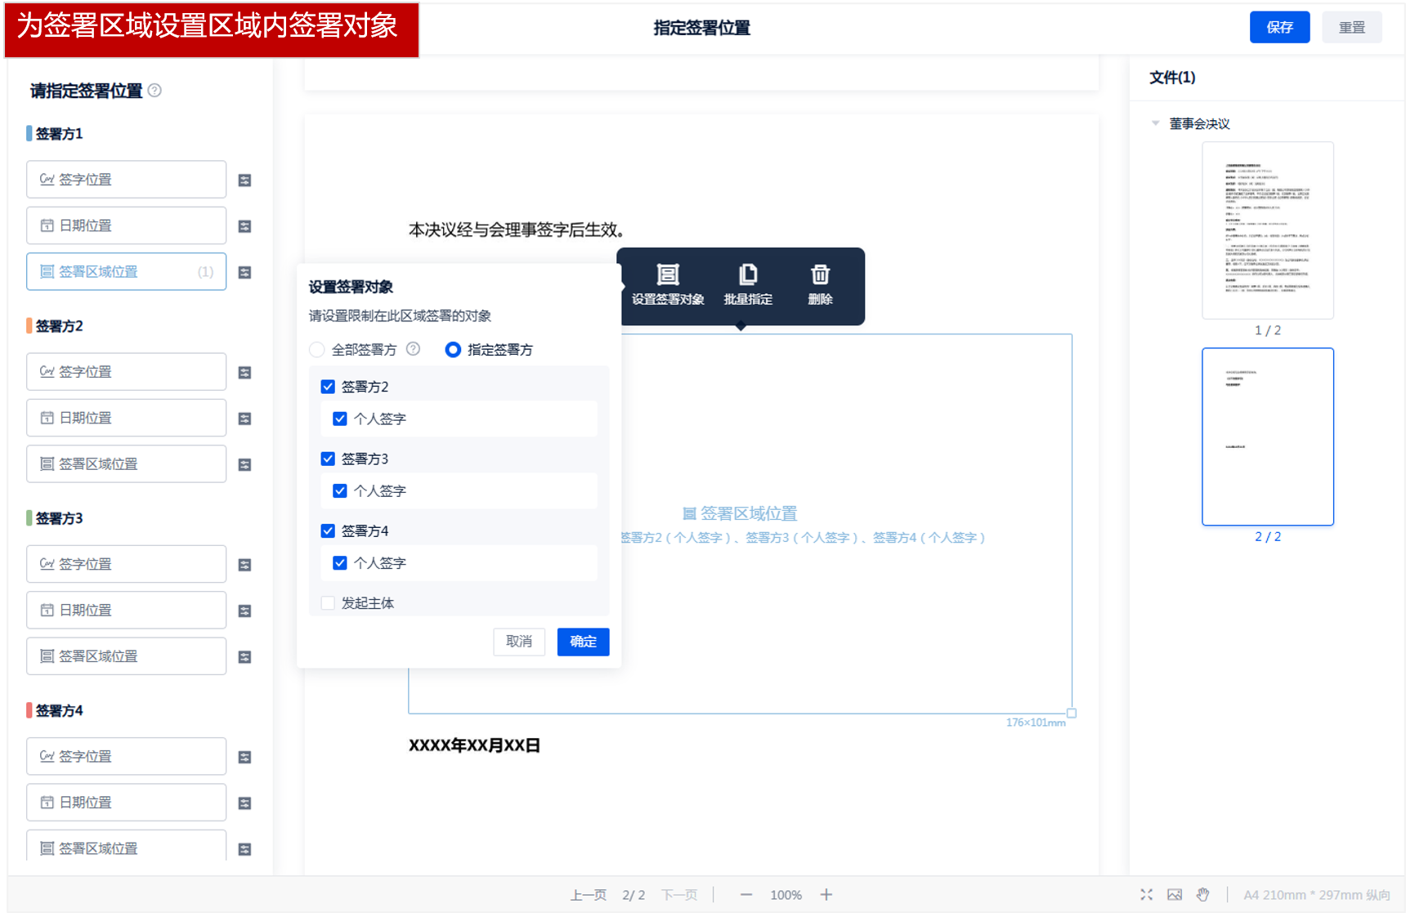Click settings icon beside 签署方1 签字位置
Viewport: 1406px width, 913px height.
point(244,181)
